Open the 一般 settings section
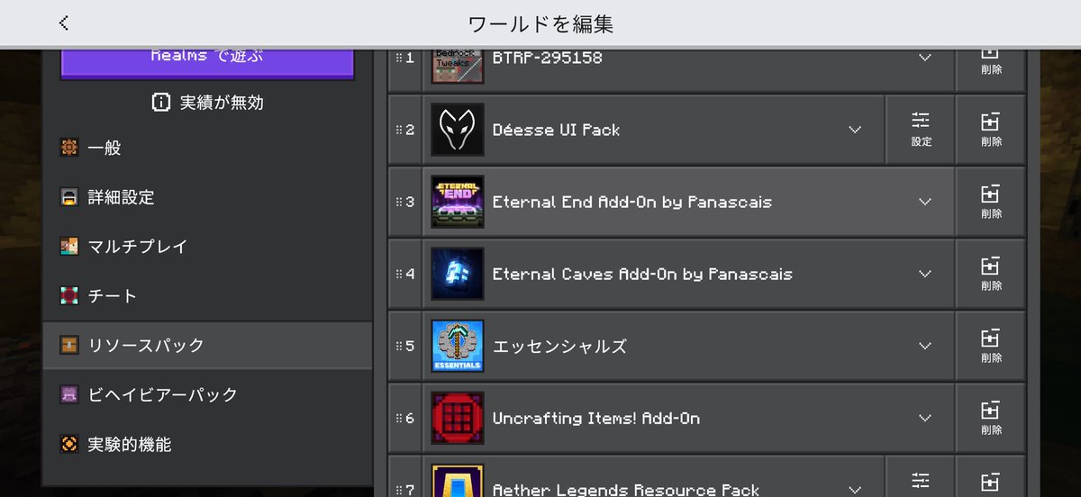The image size is (1081, 497). pos(207,148)
